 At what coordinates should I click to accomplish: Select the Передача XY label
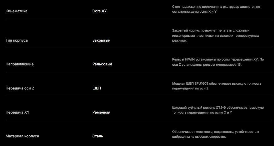pyautogui.click(x=18, y=112)
